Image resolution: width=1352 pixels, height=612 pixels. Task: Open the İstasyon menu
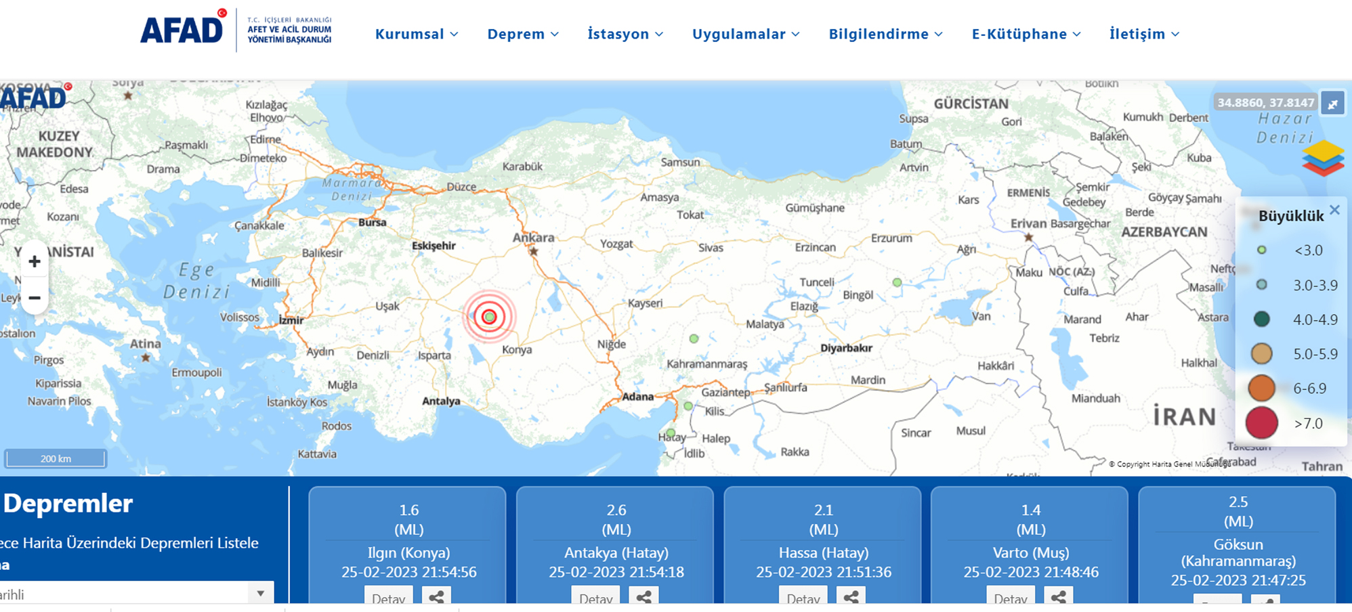coord(625,34)
